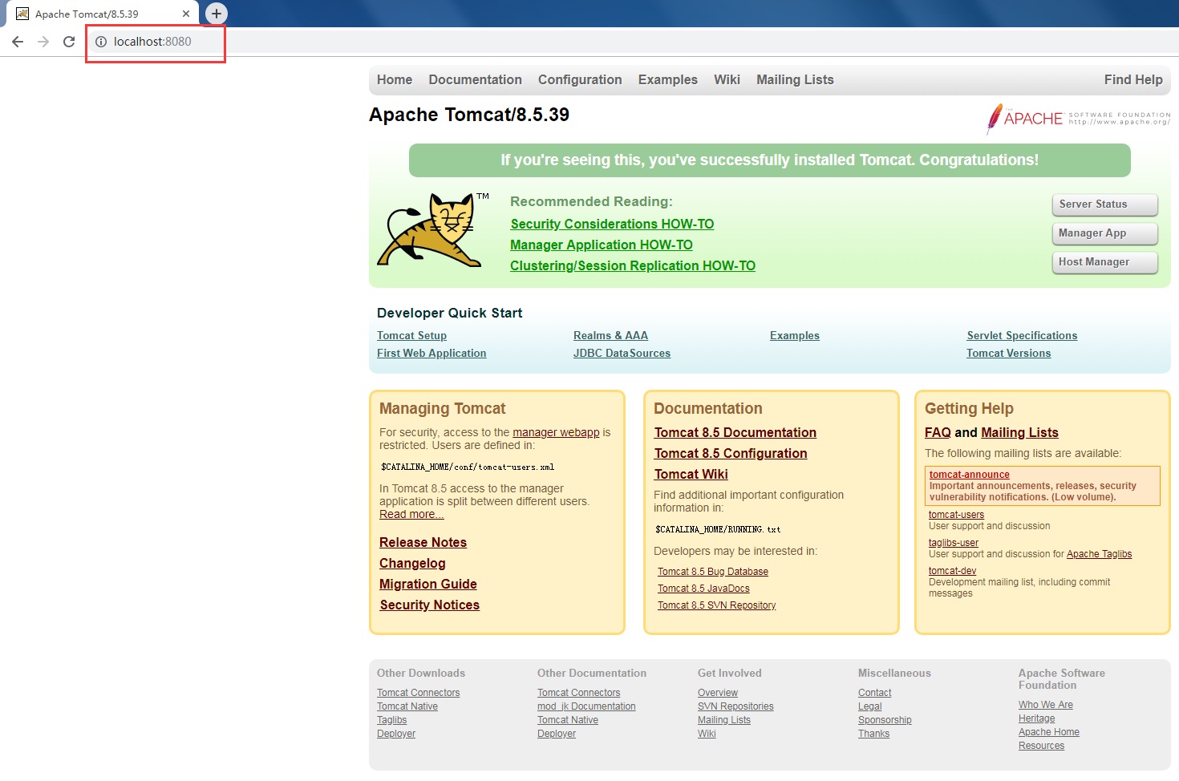Open the Overview link under Get Involved
This screenshot has height=781, width=1179.
(718, 693)
